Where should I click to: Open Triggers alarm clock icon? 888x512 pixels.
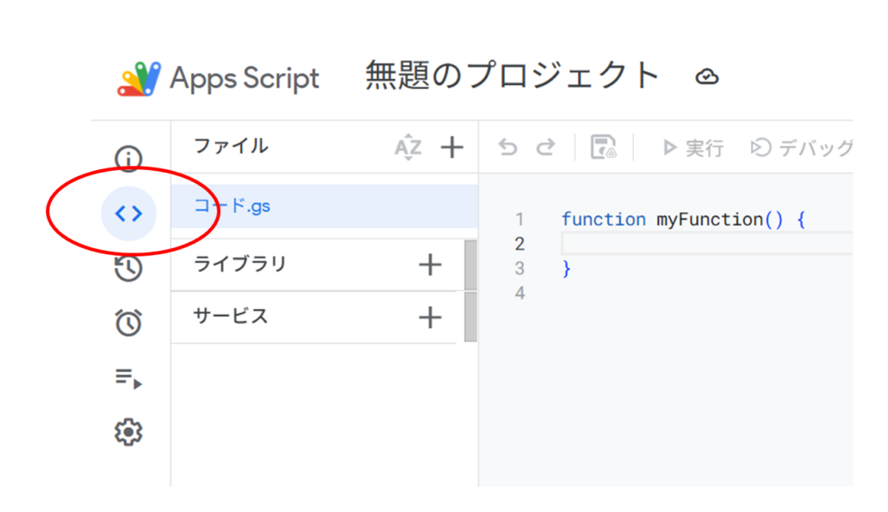(x=128, y=322)
